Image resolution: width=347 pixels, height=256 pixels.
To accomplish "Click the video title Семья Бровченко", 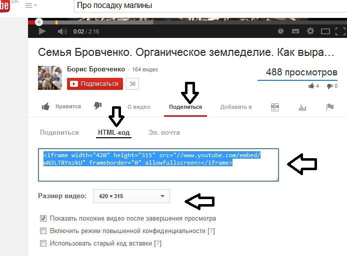I will point(186,52).
